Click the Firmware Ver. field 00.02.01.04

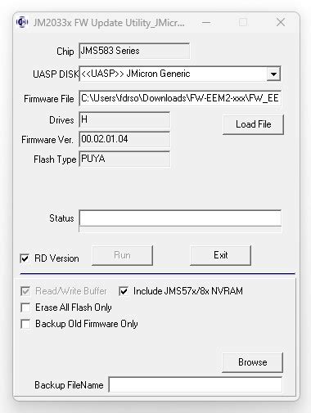(124, 139)
